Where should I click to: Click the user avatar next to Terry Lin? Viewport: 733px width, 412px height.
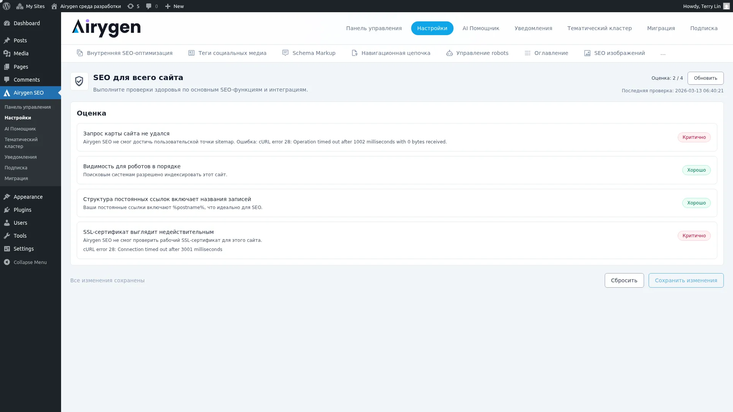pyautogui.click(x=727, y=6)
